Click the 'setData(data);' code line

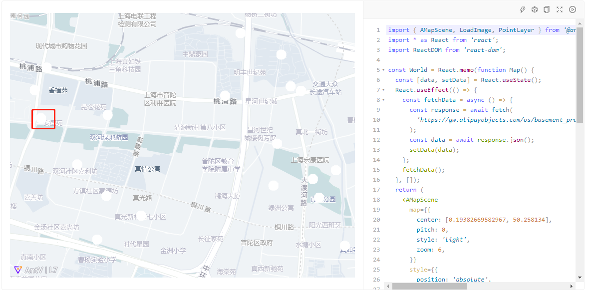434,150
